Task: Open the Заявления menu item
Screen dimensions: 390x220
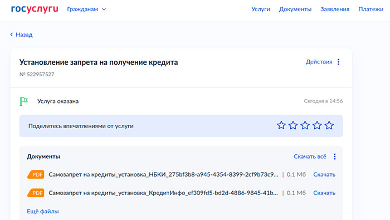Action: pos(335,9)
